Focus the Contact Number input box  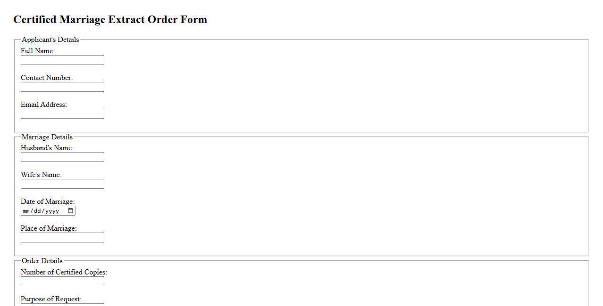(62, 87)
